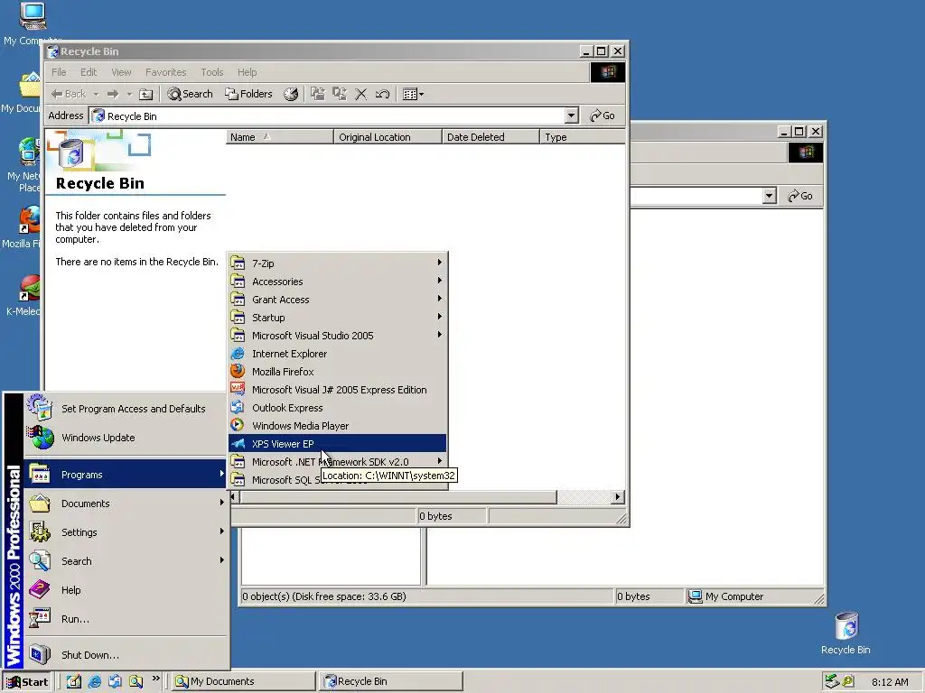
Task: Click the Recycle Bin address input field
Action: coord(326,115)
